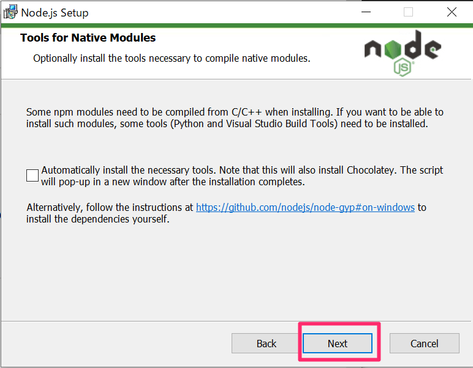473x368 pixels.
Task: Click the Node.js Setup installer icon in title bar
Action: pyautogui.click(x=10, y=12)
